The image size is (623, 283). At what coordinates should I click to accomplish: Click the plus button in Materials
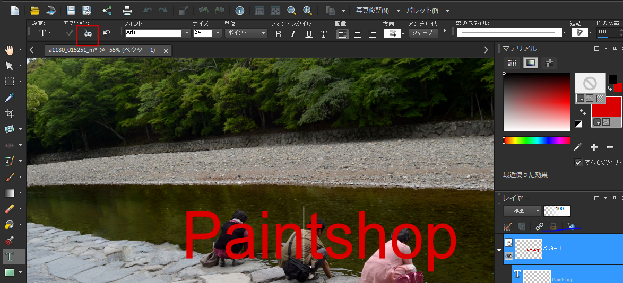(594, 147)
